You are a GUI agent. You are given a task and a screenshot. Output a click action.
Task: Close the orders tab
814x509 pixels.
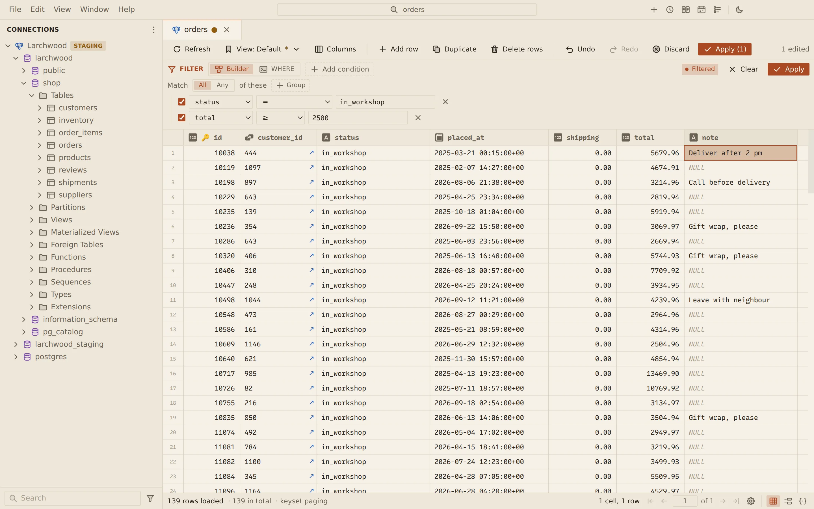coord(227,30)
